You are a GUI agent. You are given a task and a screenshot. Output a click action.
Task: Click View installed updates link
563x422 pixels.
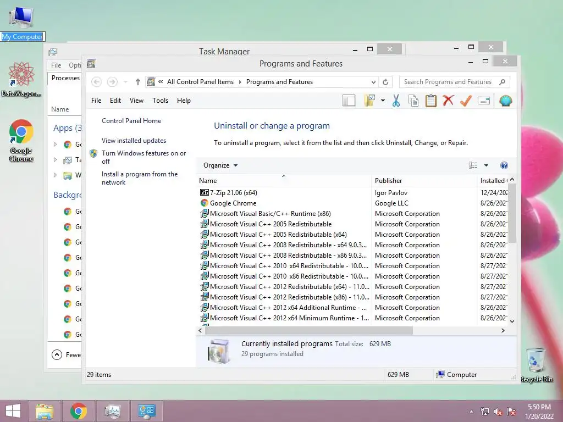click(x=134, y=141)
